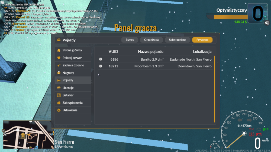
Task: Click the heart icon for Polecaj serwer
Action: (59, 58)
